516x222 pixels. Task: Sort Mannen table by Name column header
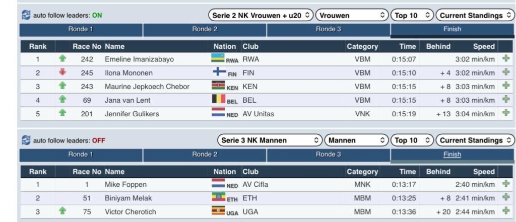pos(115,172)
